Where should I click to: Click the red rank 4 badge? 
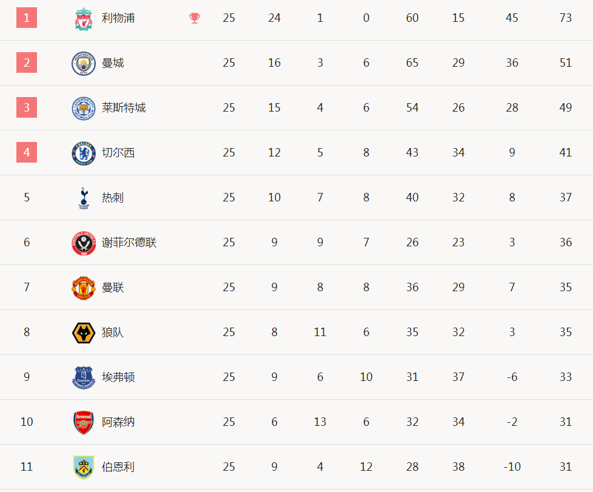[27, 152]
